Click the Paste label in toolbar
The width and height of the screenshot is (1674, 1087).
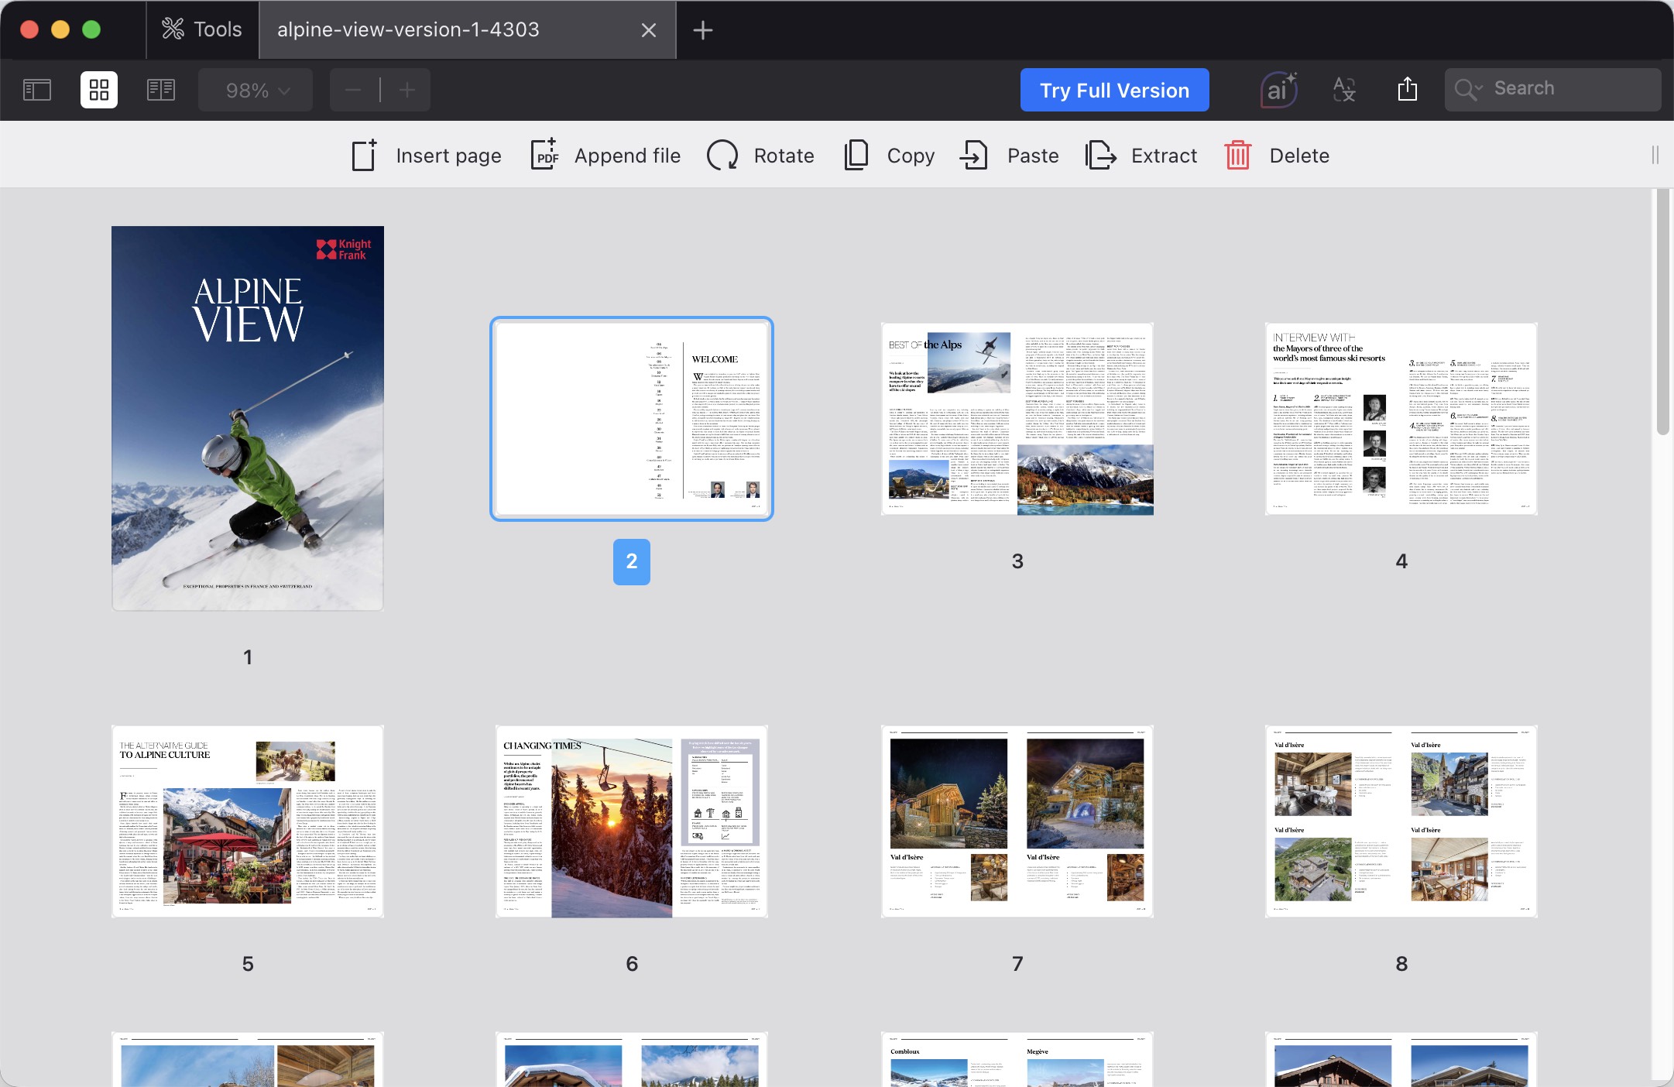[1033, 156]
